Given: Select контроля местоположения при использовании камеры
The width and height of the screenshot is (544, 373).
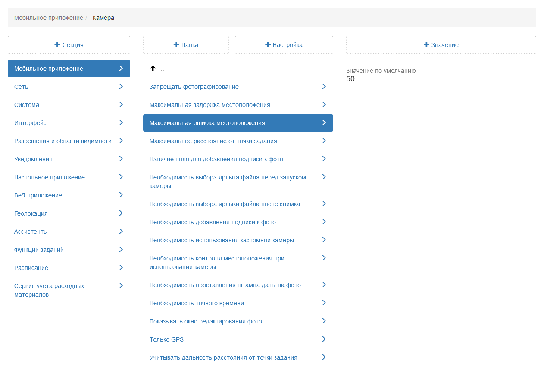Looking at the screenshot, I should pos(238,263).
